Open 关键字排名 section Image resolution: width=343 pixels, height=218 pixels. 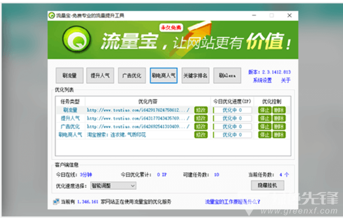[x=195, y=76]
